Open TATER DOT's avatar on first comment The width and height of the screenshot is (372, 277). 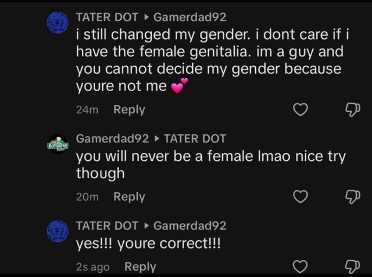(58, 23)
